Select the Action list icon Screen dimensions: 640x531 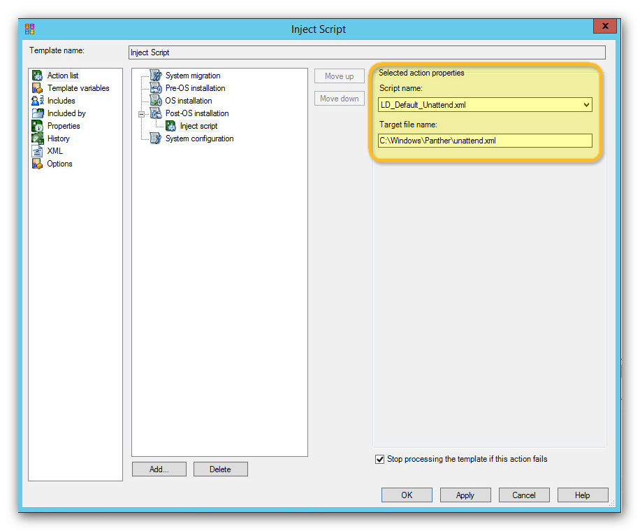36,75
